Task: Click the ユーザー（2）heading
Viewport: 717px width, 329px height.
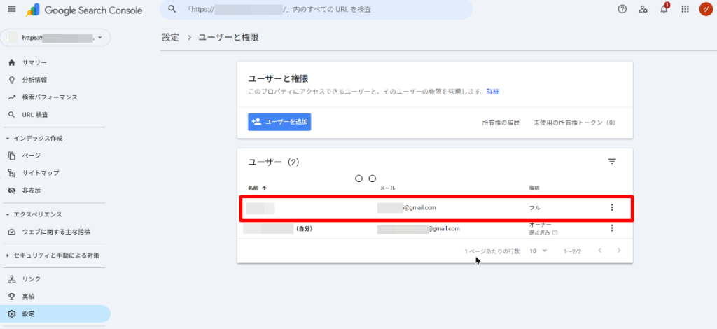Action: click(274, 162)
